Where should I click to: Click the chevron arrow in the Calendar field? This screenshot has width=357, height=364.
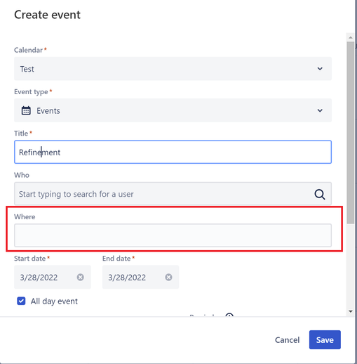pyautogui.click(x=320, y=69)
